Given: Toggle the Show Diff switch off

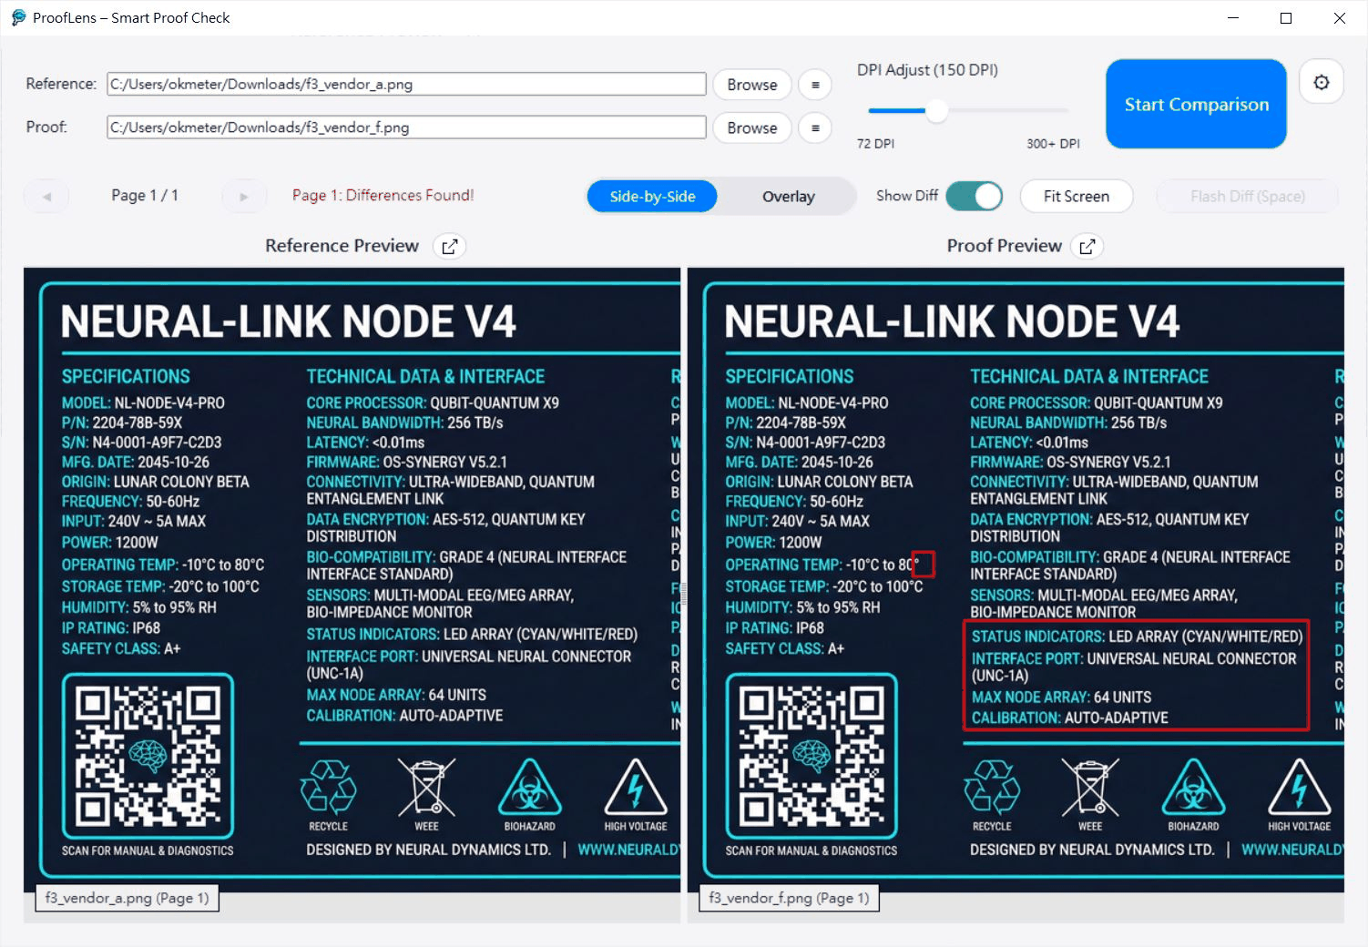Looking at the screenshot, I should pyautogui.click(x=974, y=196).
